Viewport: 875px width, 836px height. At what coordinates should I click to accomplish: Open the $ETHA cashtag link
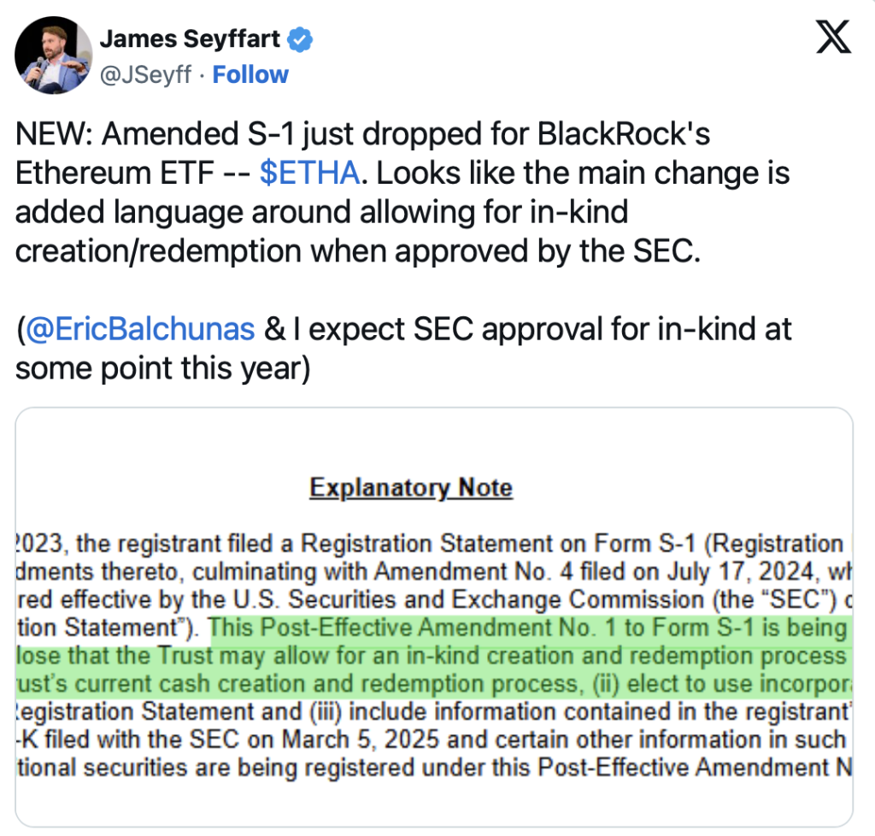309,173
